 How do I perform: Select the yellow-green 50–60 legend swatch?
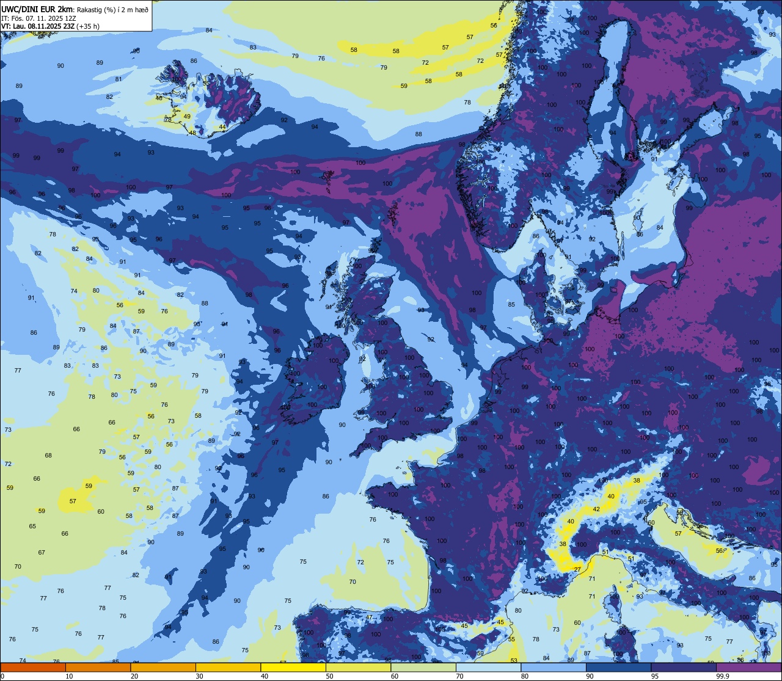click(x=358, y=667)
